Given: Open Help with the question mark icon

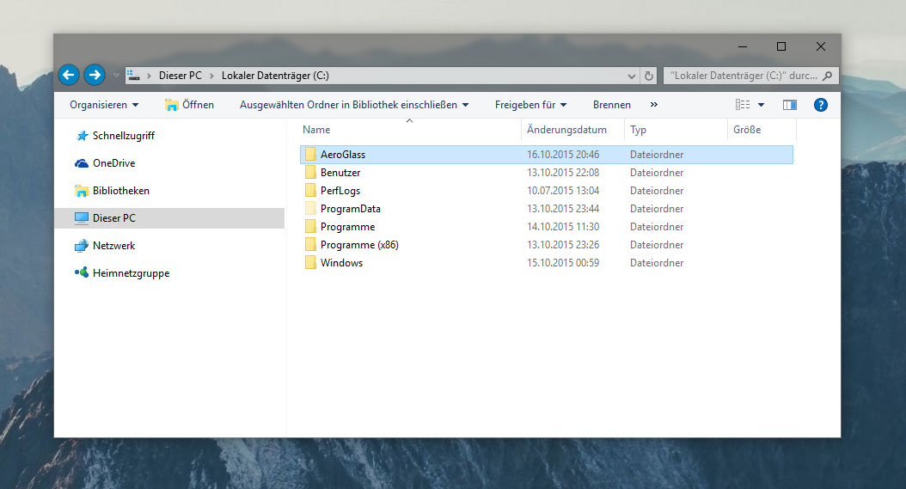Looking at the screenshot, I should [x=821, y=105].
